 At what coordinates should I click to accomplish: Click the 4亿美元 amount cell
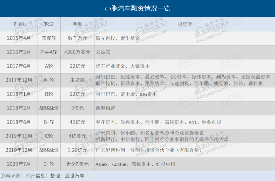tap(77, 136)
